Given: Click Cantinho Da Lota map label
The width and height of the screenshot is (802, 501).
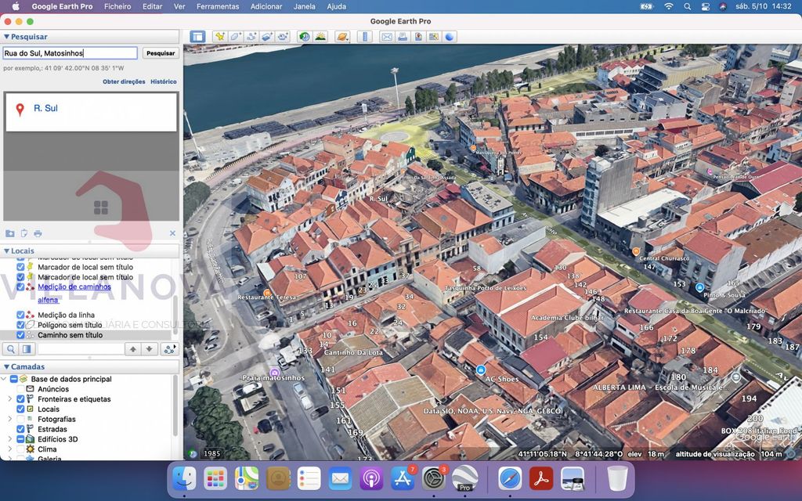Looking at the screenshot, I should coord(353,352).
